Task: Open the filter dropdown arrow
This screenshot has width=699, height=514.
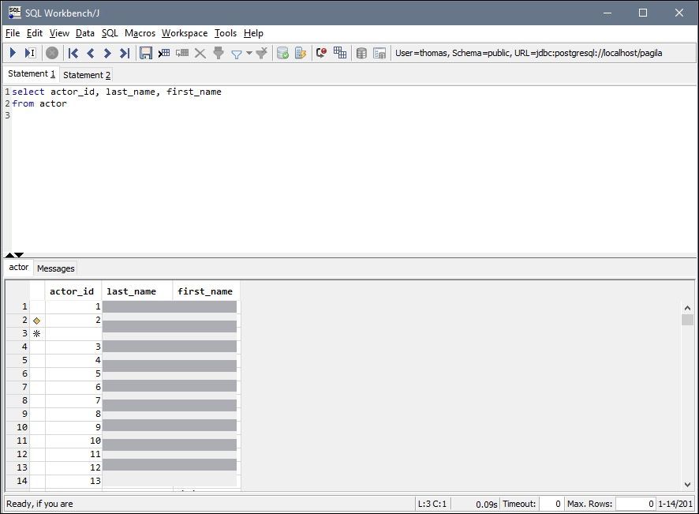Action: coord(249,54)
